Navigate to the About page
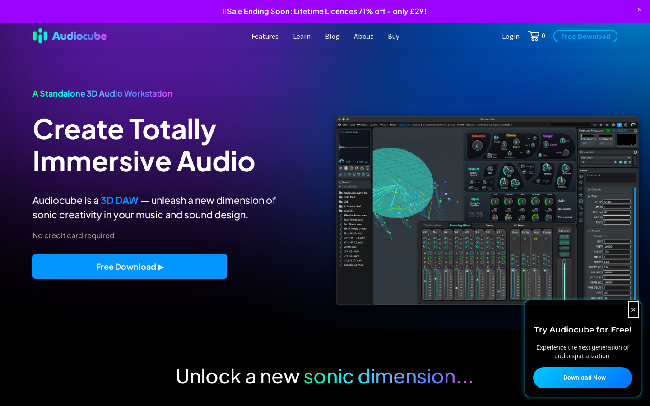The height and width of the screenshot is (406, 650). tap(363, 37)
